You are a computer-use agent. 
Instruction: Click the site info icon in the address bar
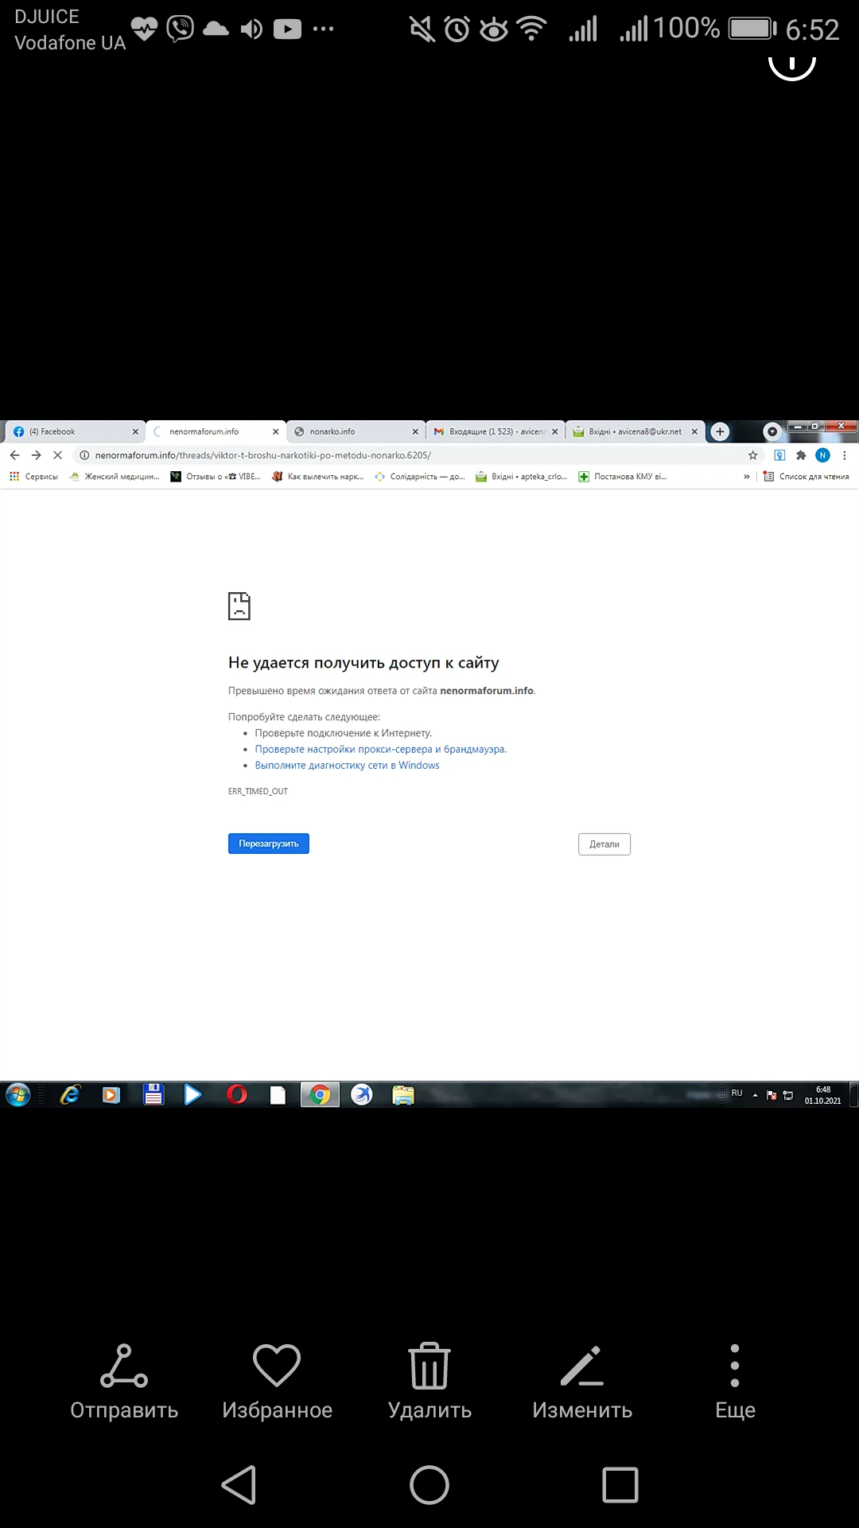click(x=84, y=455)
